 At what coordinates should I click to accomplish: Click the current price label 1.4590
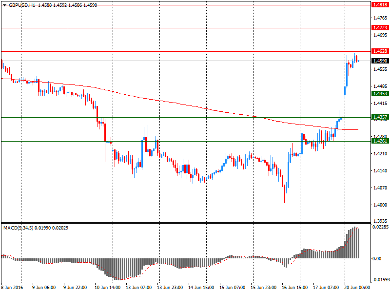point(380,61)
